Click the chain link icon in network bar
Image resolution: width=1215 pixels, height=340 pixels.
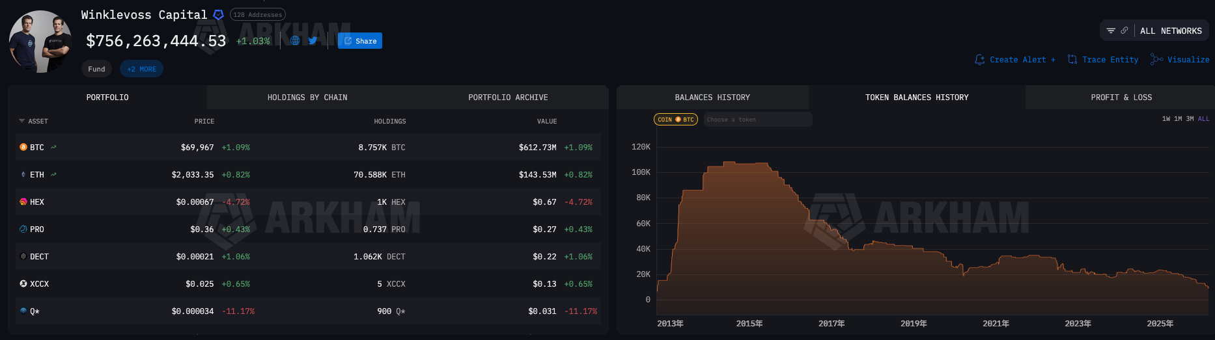point(1124,31)
